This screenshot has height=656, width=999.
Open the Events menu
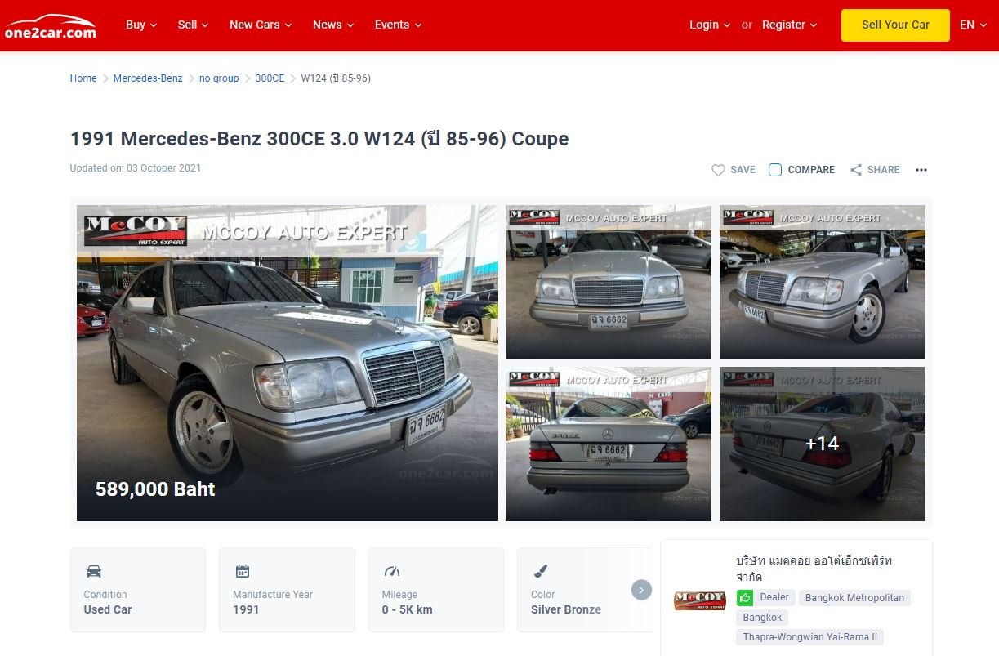(x=399, y=25)
